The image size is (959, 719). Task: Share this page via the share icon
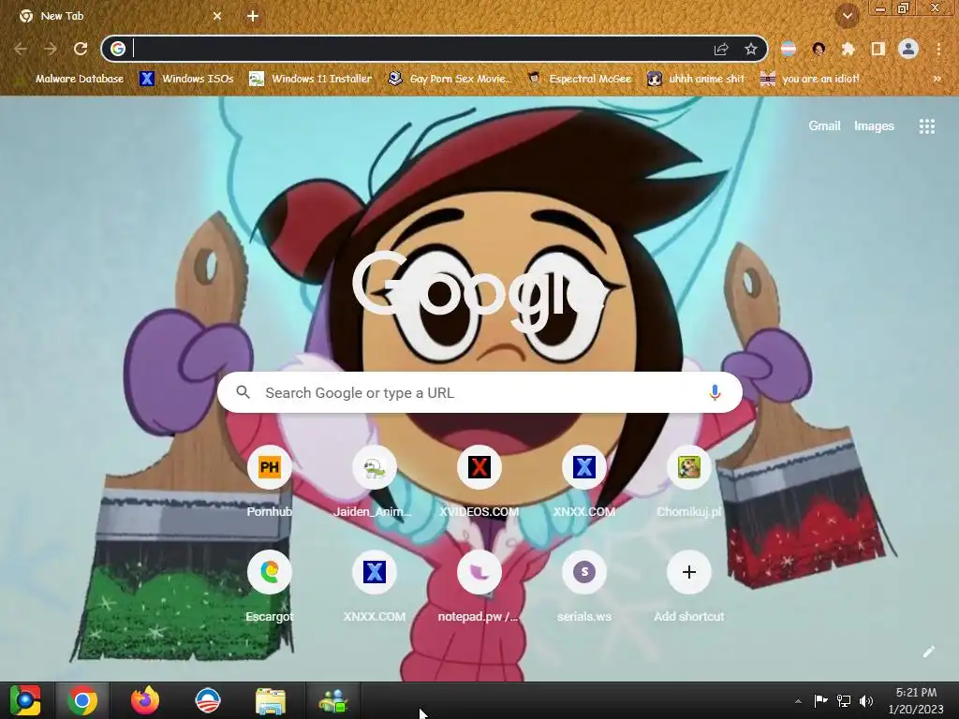tap(721, 49)
